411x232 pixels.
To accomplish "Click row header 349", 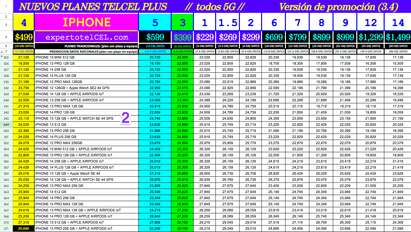I will point(6,125).
